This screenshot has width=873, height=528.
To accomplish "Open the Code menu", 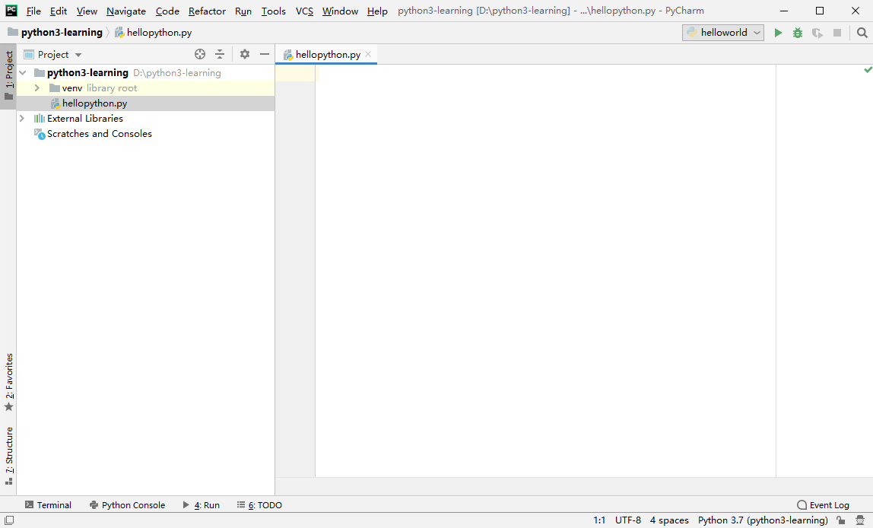I will pyautogui.click(x=167, y=11).
